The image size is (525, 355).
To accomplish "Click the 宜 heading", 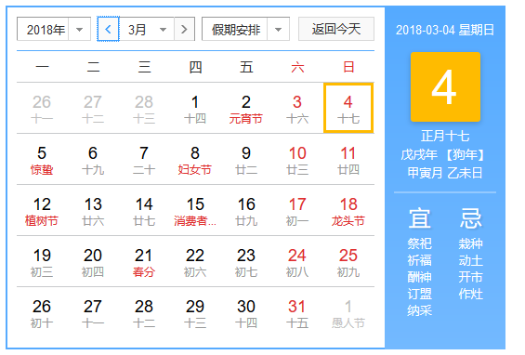I will pos(419,218).
